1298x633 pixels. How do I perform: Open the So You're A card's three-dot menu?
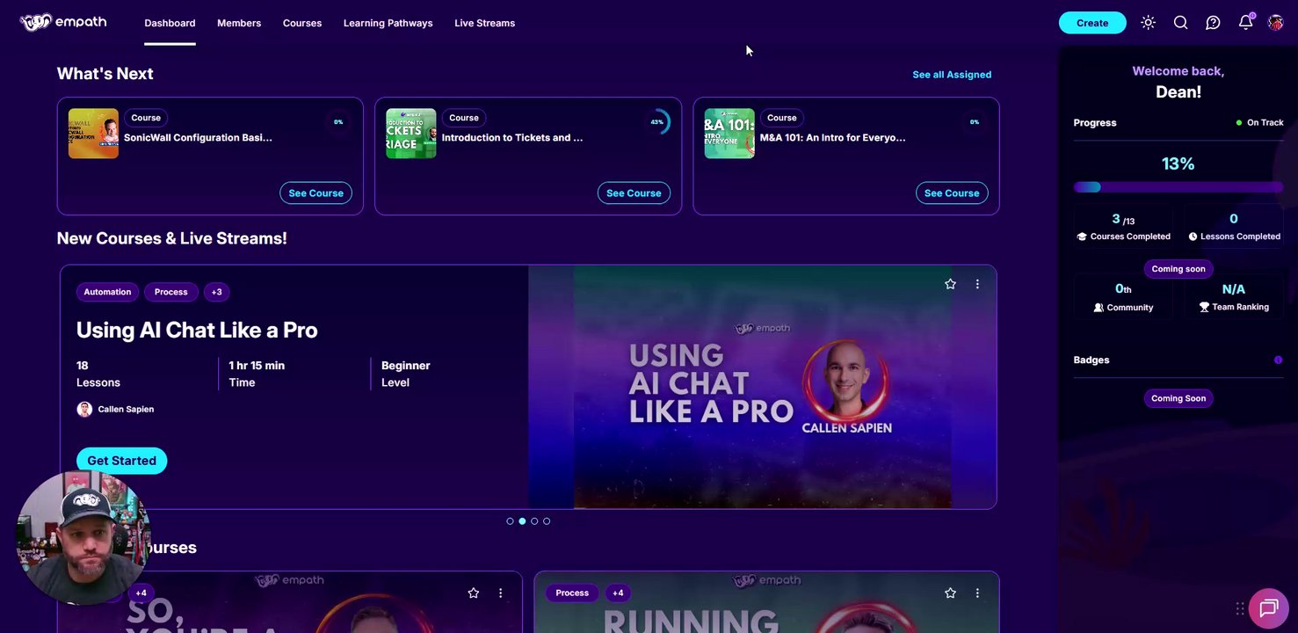[501, 593]
